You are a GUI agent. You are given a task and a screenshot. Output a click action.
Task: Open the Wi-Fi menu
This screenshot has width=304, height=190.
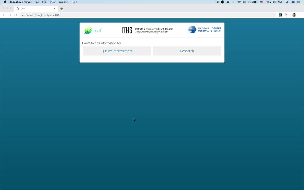point(239,2)
